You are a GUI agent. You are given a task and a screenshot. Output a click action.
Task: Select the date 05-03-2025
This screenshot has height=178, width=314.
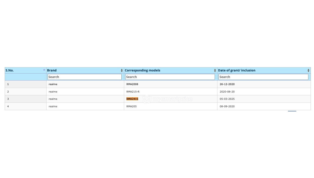tap(227, 99)
